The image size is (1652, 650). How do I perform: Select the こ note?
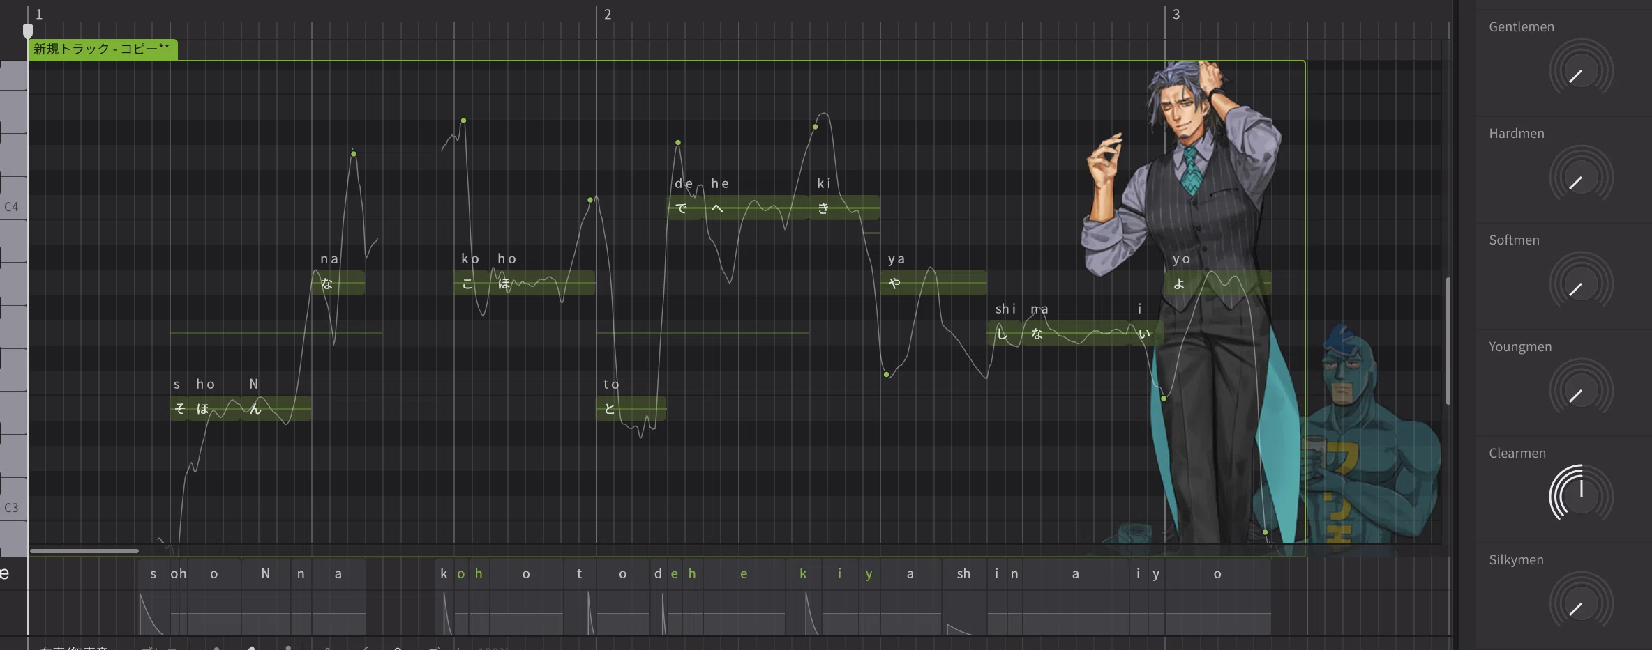click(472, 283)
